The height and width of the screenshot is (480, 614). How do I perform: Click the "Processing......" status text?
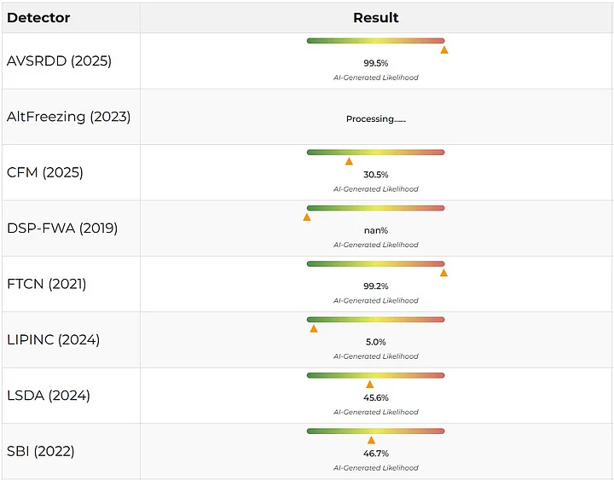pos(376,119)
